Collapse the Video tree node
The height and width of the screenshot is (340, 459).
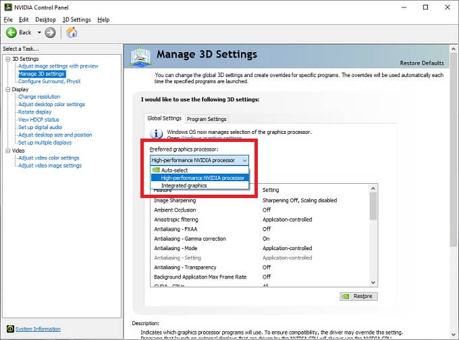point(7,151)
